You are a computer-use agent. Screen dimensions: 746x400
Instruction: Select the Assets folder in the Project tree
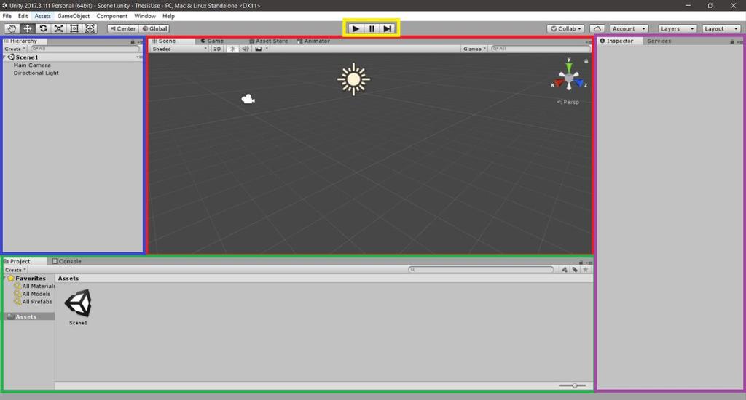point(28,316)
